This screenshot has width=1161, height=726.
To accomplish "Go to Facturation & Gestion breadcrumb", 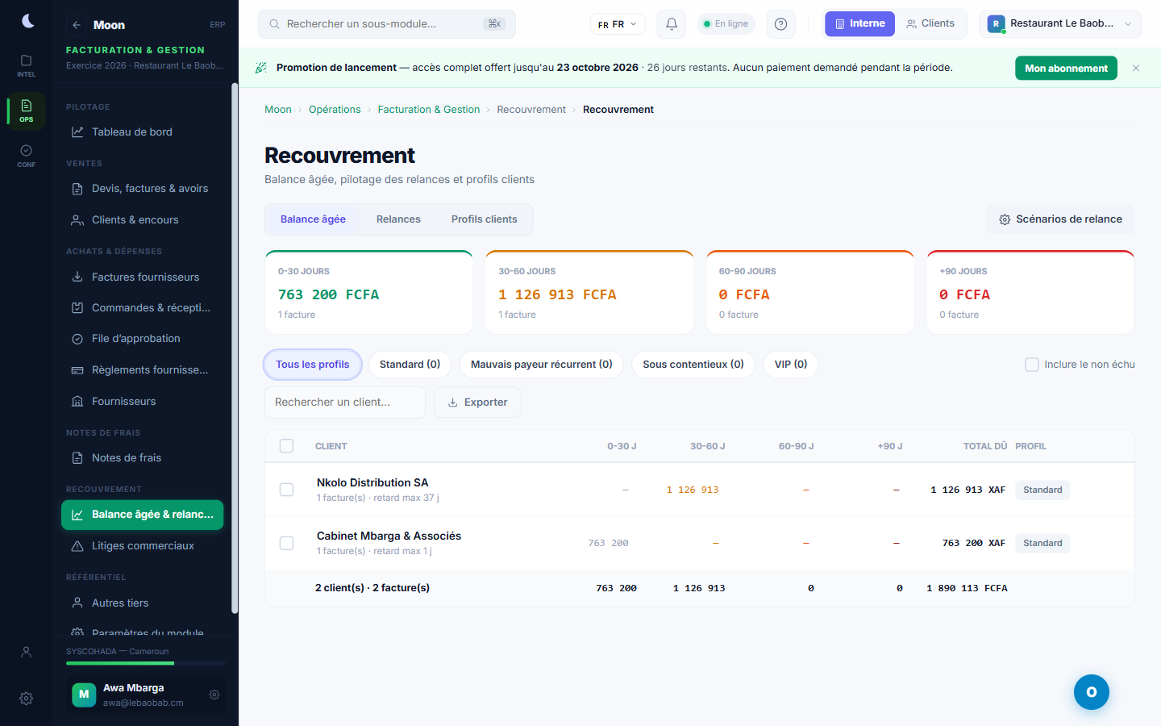I will pyautogui.click(x=429, y=110).
